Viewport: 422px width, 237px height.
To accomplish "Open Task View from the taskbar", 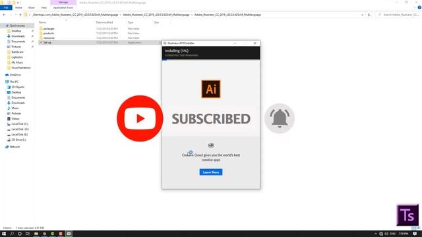I will [28, 234].
